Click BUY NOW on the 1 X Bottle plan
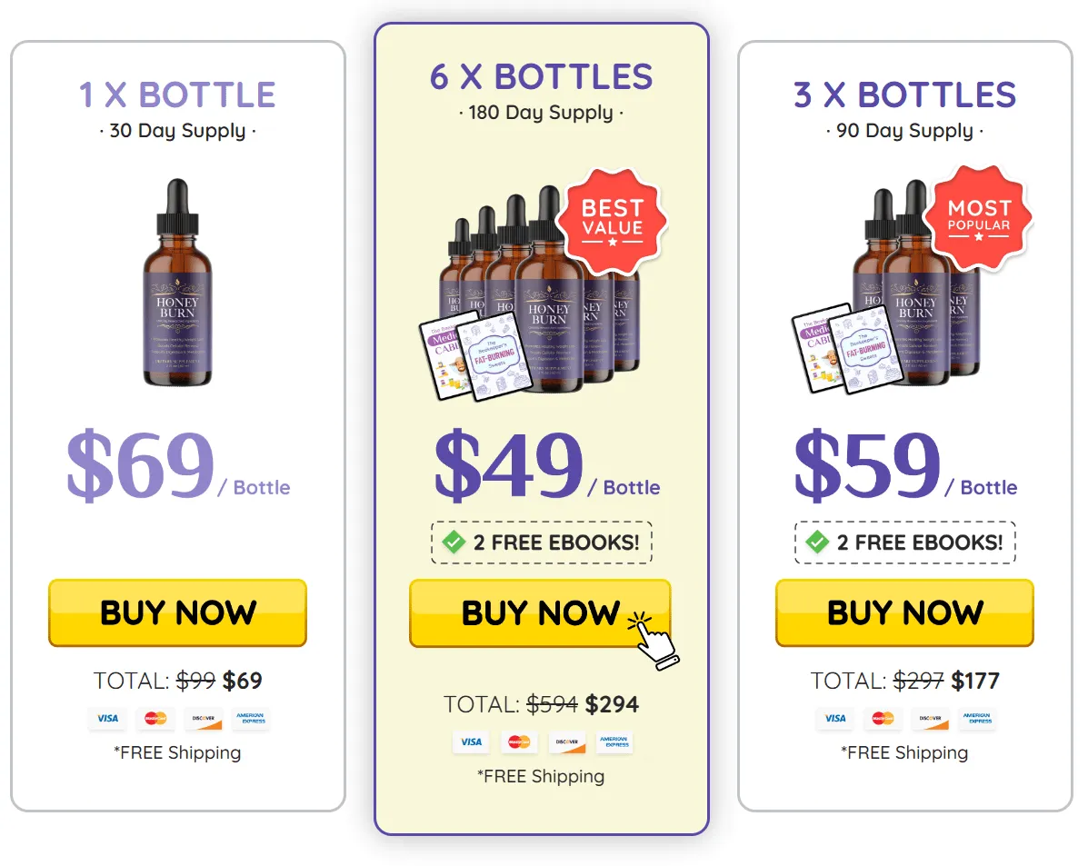The height and width of the screenshot is (866, 1088). (x=176, y=612)
